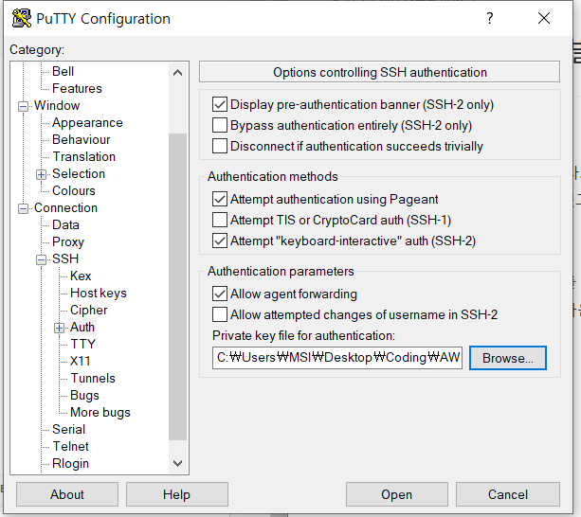
Task: Select the Auth category
Action: [82, 327]
